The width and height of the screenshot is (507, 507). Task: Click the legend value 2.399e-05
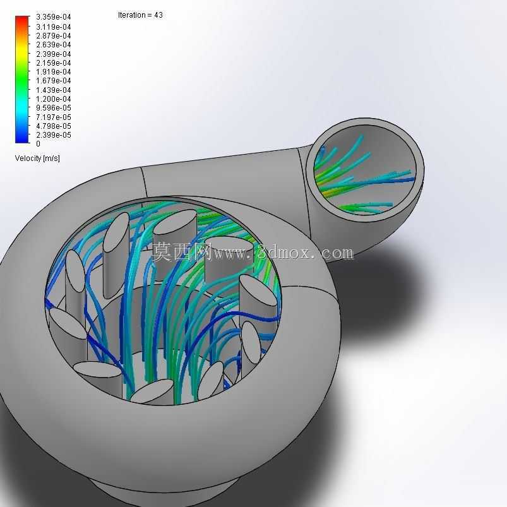coord(53,134)
